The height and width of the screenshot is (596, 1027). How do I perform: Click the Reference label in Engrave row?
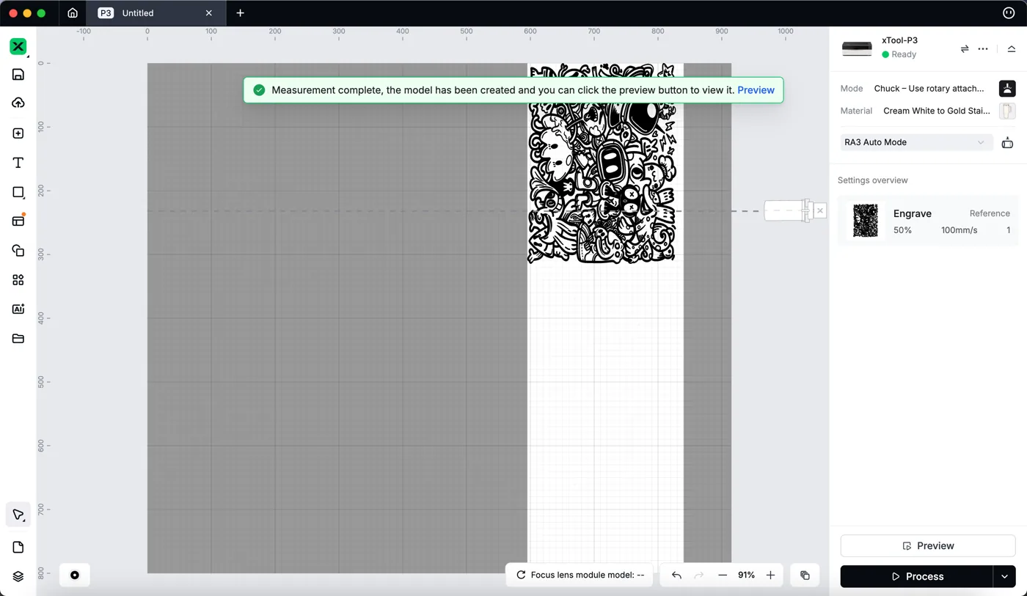click(990, 213)
